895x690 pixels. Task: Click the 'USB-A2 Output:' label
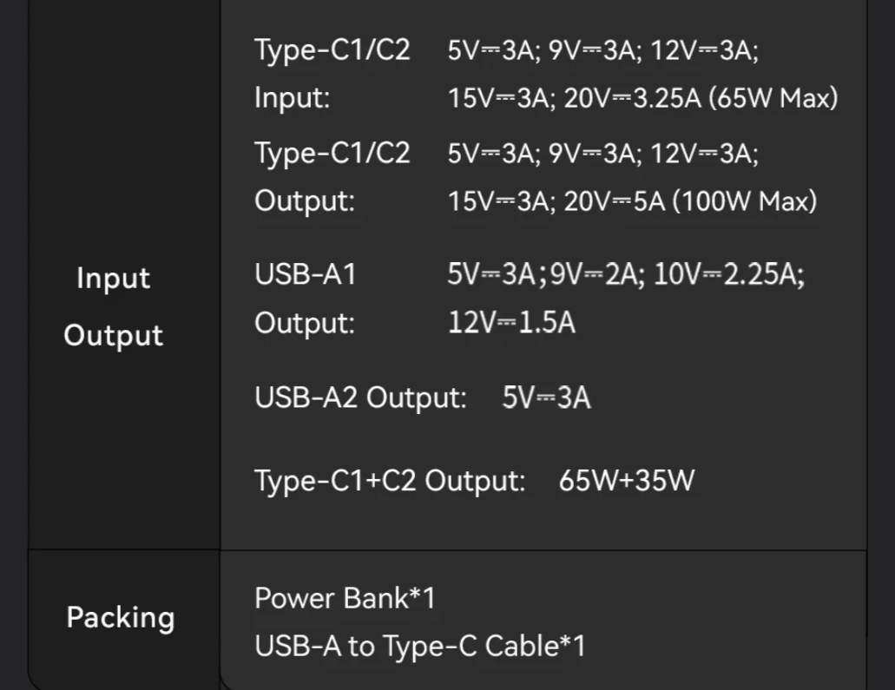pos(361,398)
